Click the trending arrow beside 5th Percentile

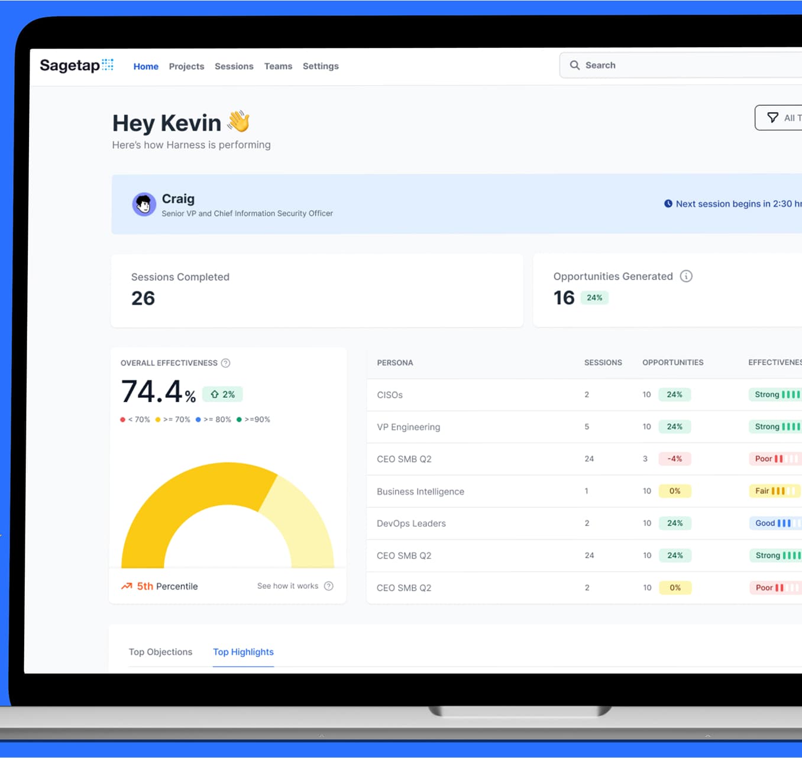pos(127,586)
